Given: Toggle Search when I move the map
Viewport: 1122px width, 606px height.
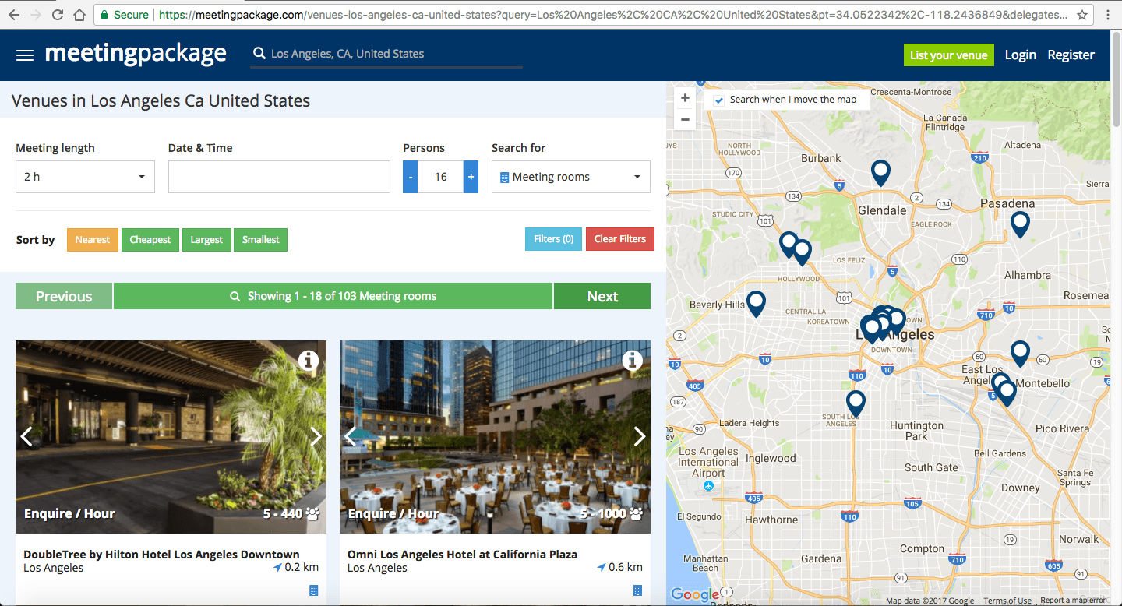Looking at the screenshot, I should [x=719, y=100].
